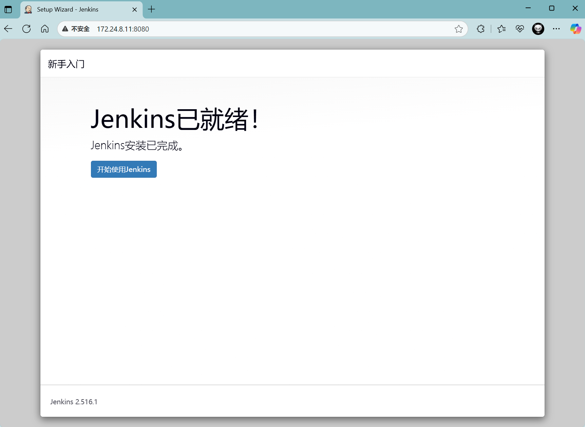Go back to the previous page
The width and height of the screenshot is (585, 427).
point(8,29)
